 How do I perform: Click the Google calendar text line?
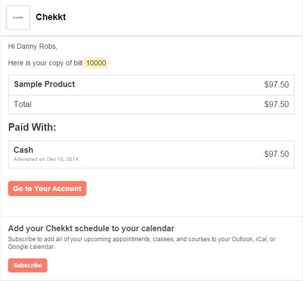tap(32, 247)
